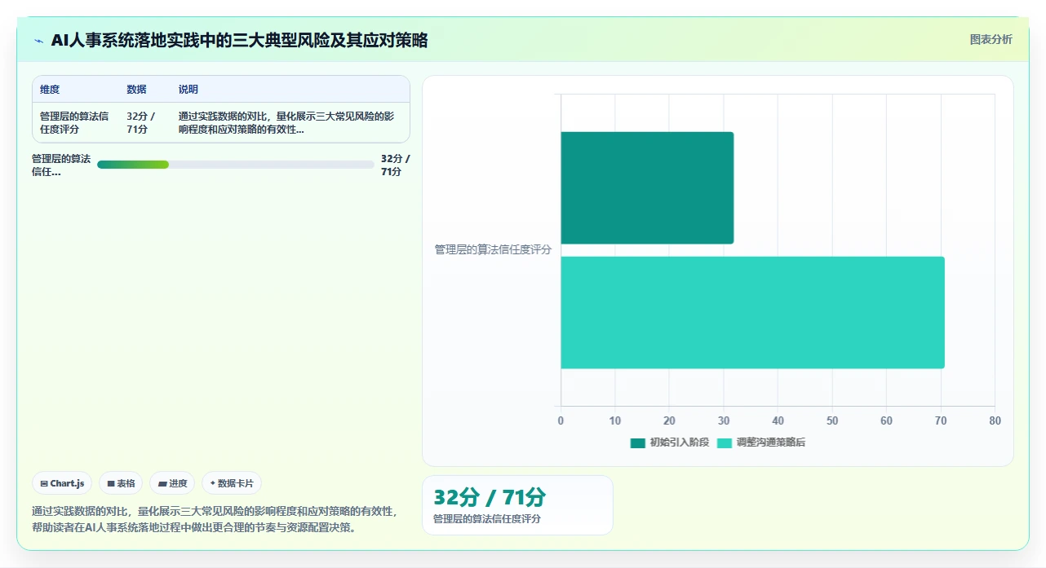
Task: Click the progress row label 管理层的算法信任…
Action: coord(61,165)
